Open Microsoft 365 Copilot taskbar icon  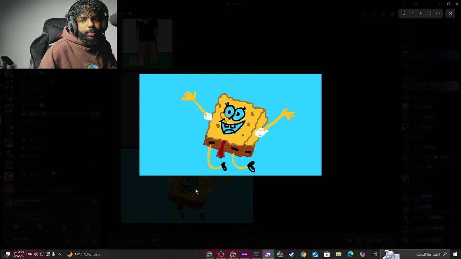pos(280,254)
